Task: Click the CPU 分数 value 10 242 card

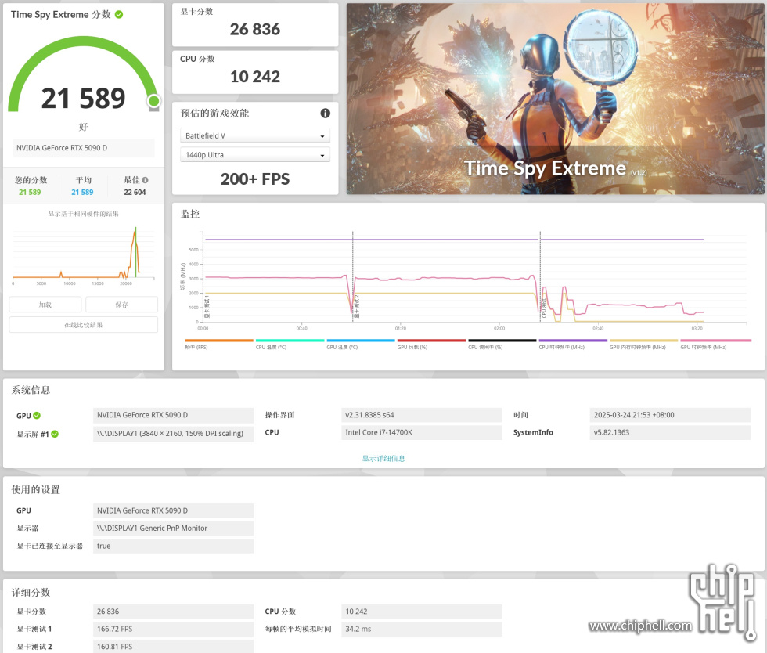Action: click(255, 73)
